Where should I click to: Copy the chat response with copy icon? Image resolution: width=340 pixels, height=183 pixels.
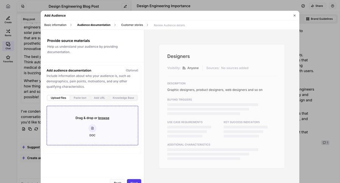tap(30, 129)
